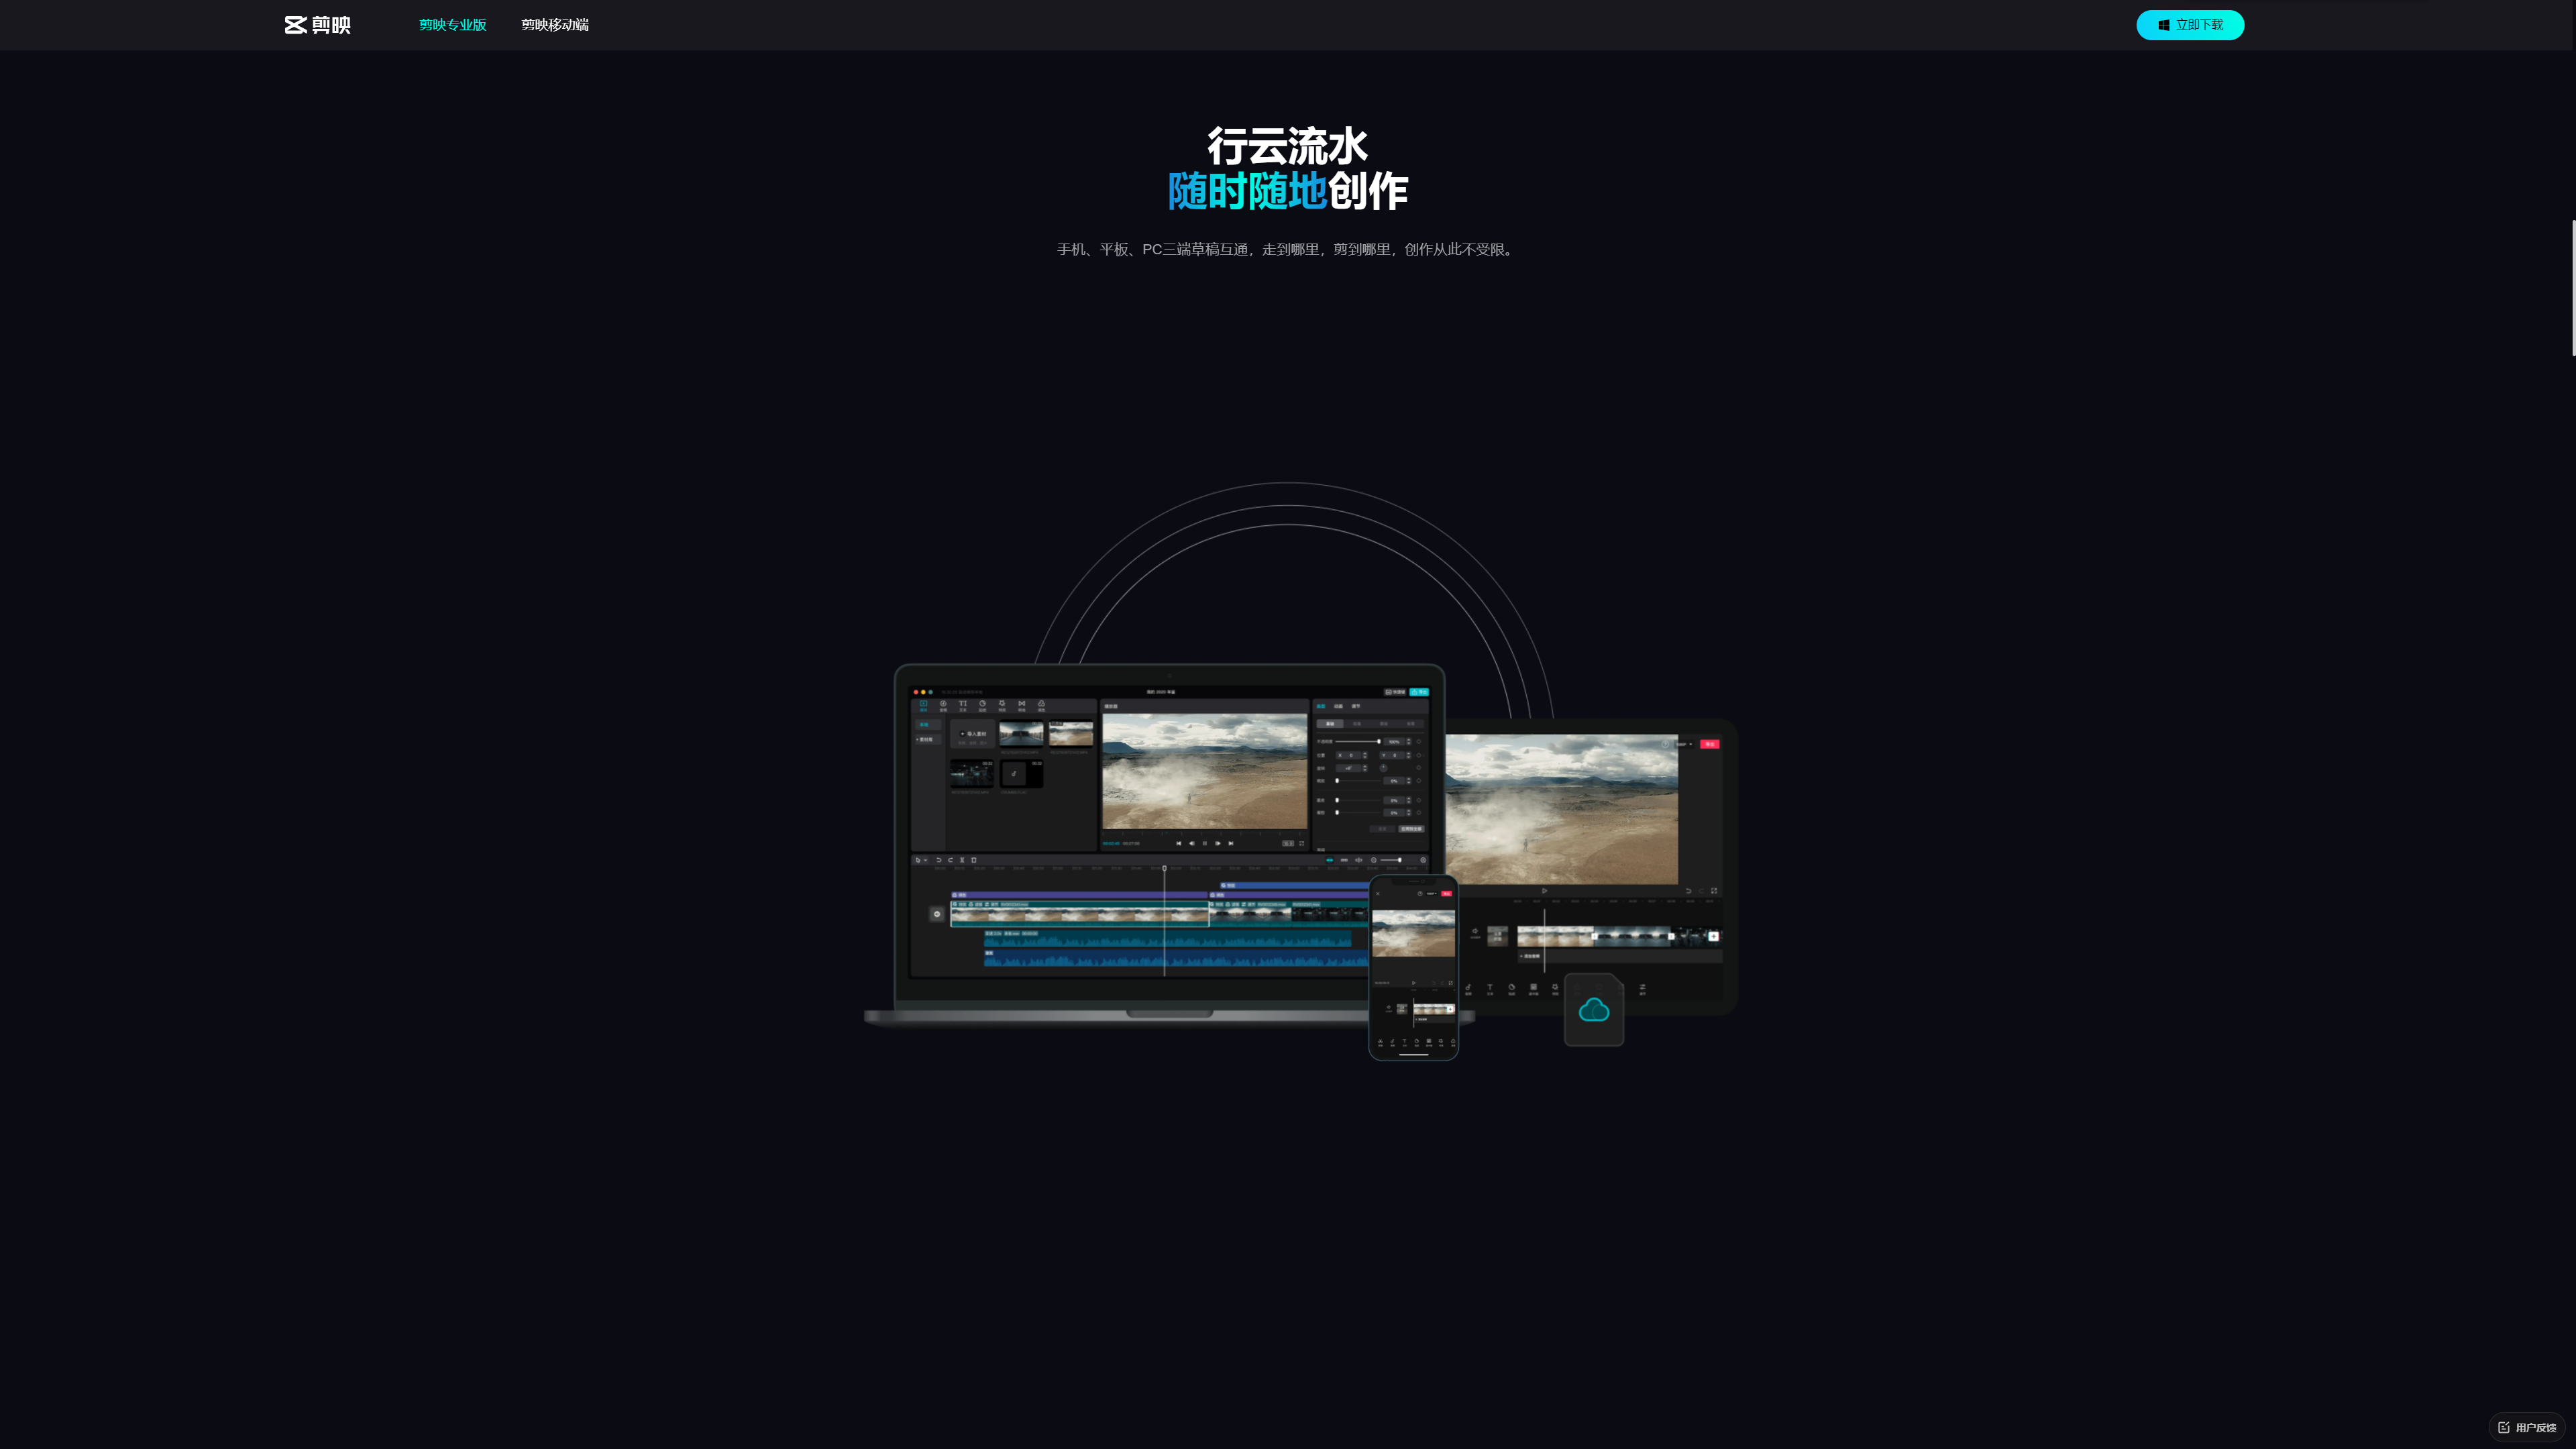Open the 1080P resolution dropdown on the tablet
This screenshot has width=2576, height=1449.
click(1685, 745)
